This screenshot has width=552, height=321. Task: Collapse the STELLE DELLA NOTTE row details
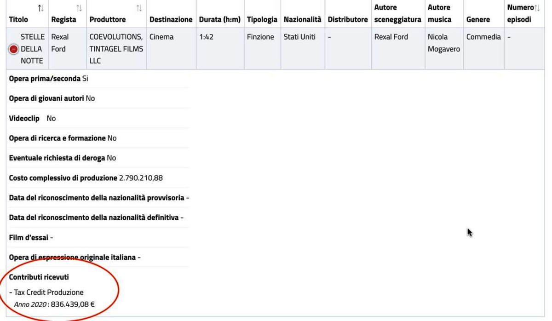pos(14,49)
